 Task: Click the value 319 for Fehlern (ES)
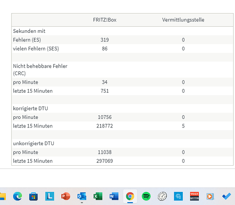pyautogui.click(x=105, y=40)
